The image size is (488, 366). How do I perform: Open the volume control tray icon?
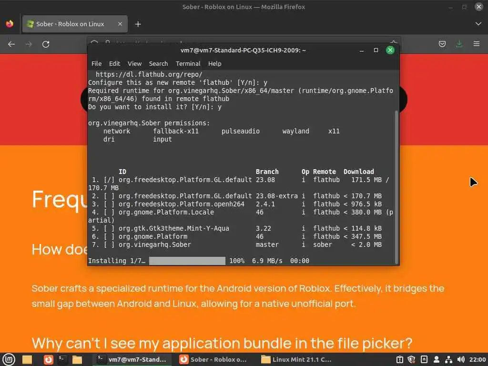click(x=461, y=359)
